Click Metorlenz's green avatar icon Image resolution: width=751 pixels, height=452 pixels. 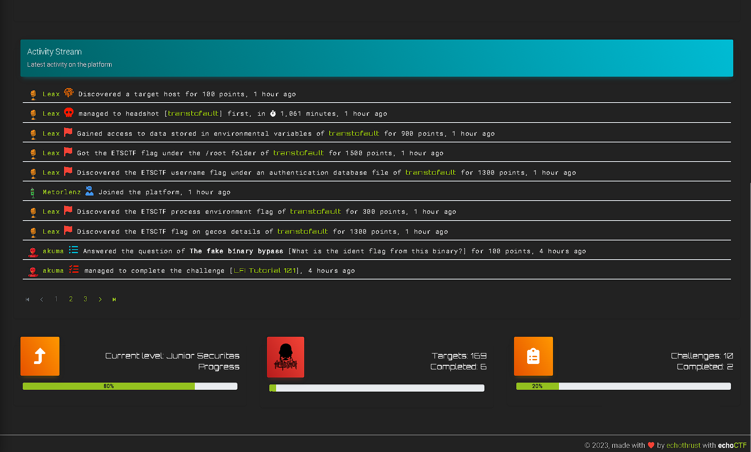pos(33,192)
